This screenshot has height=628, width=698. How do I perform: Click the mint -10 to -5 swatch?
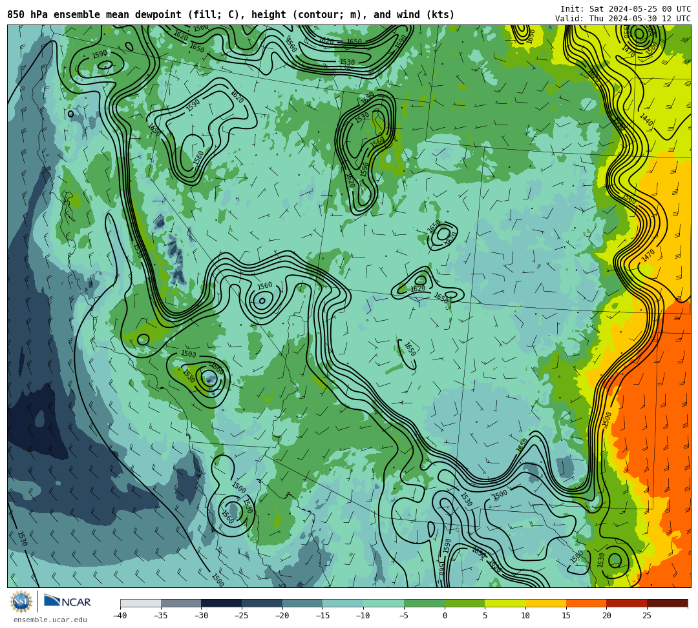(384, 603)
